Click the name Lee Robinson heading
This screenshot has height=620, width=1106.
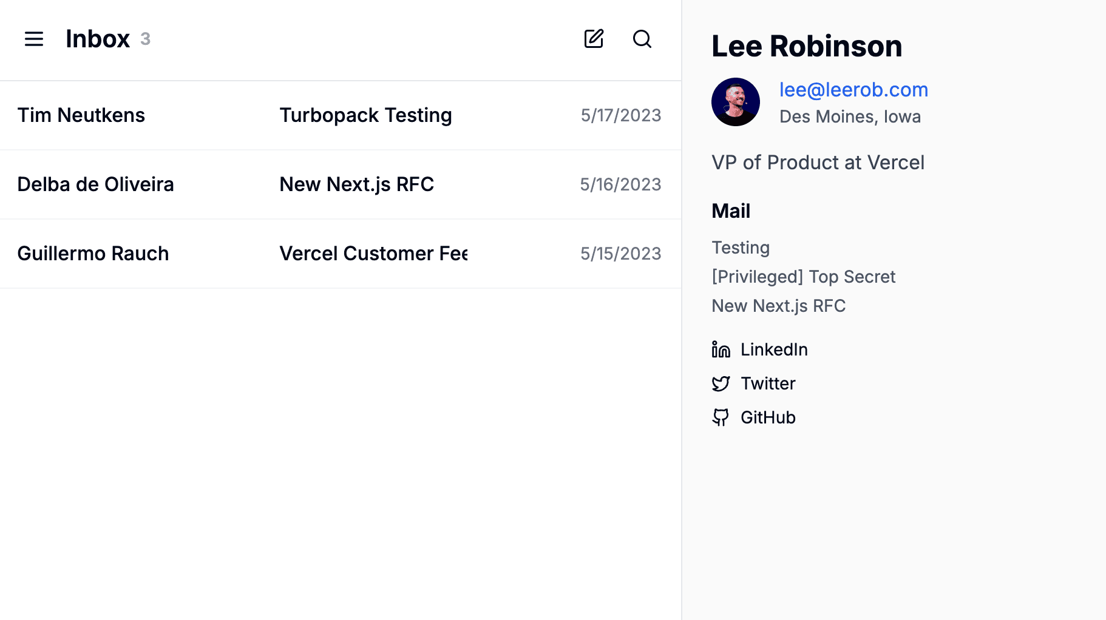(806, 46)
